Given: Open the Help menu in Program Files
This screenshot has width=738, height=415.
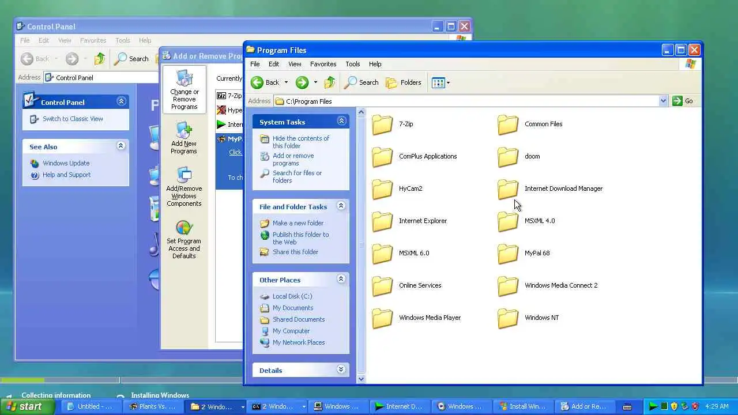Looking at the screenshot, I should tap(375, 64).
